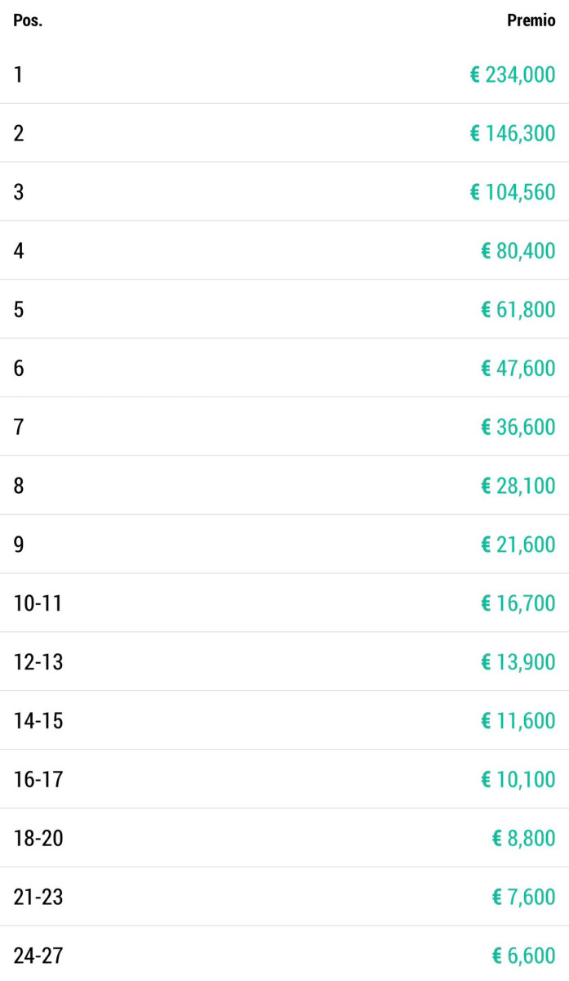Select the € 61,800 prize amount
Viewport: 569px width, 981px height.
518,310
